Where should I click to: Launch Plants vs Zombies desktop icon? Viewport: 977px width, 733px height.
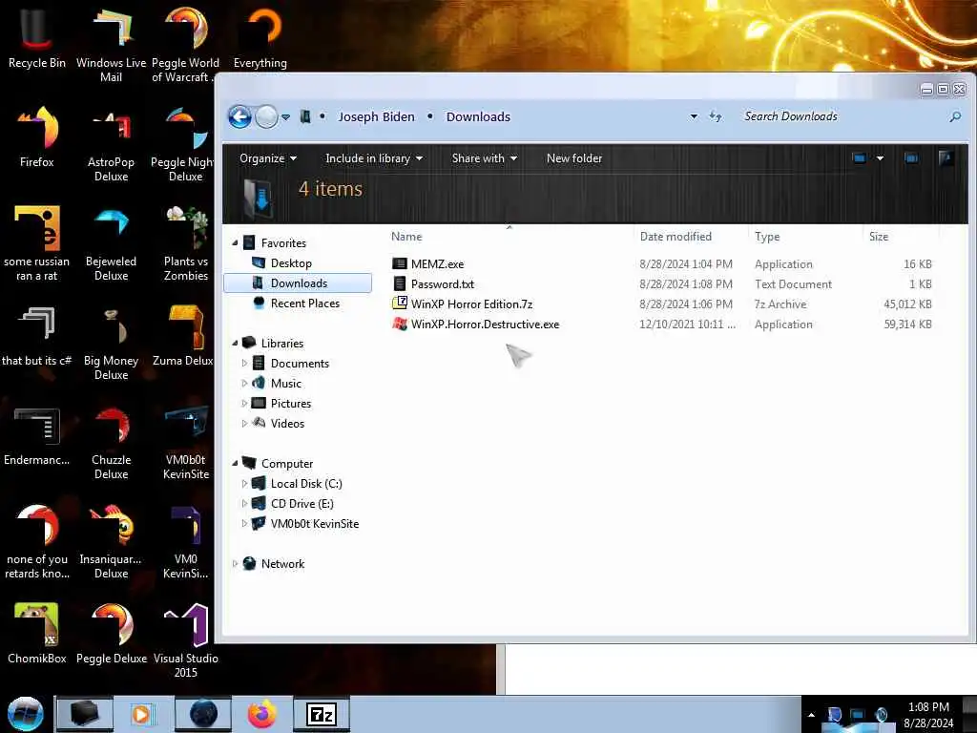click(x=186, y=241)
